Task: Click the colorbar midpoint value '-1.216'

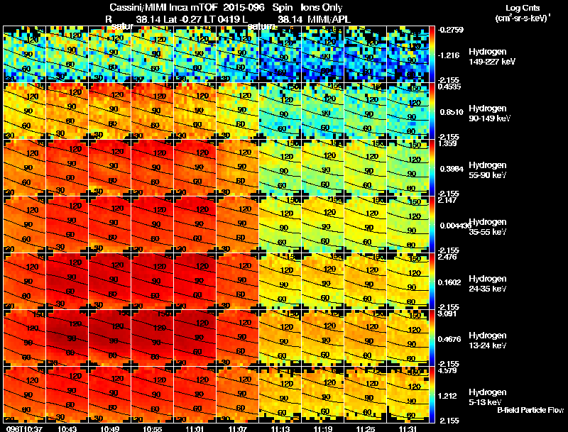Action: 449,55
